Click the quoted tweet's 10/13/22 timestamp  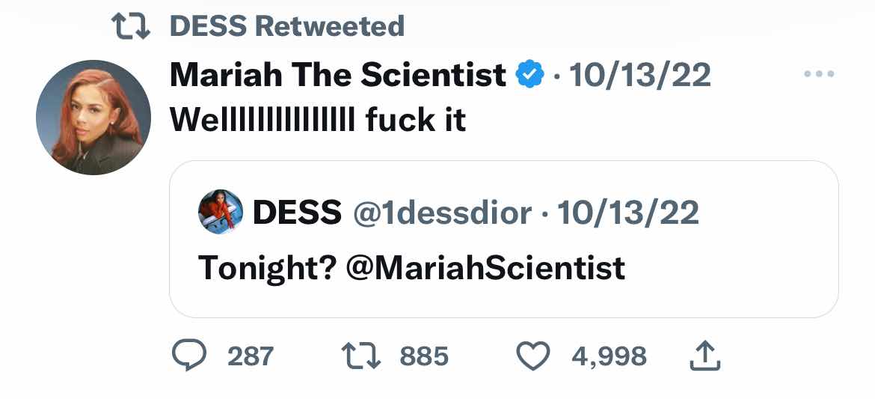point(627,213)
